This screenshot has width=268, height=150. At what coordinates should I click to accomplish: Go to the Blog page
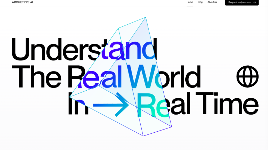(x=200, y=2)
